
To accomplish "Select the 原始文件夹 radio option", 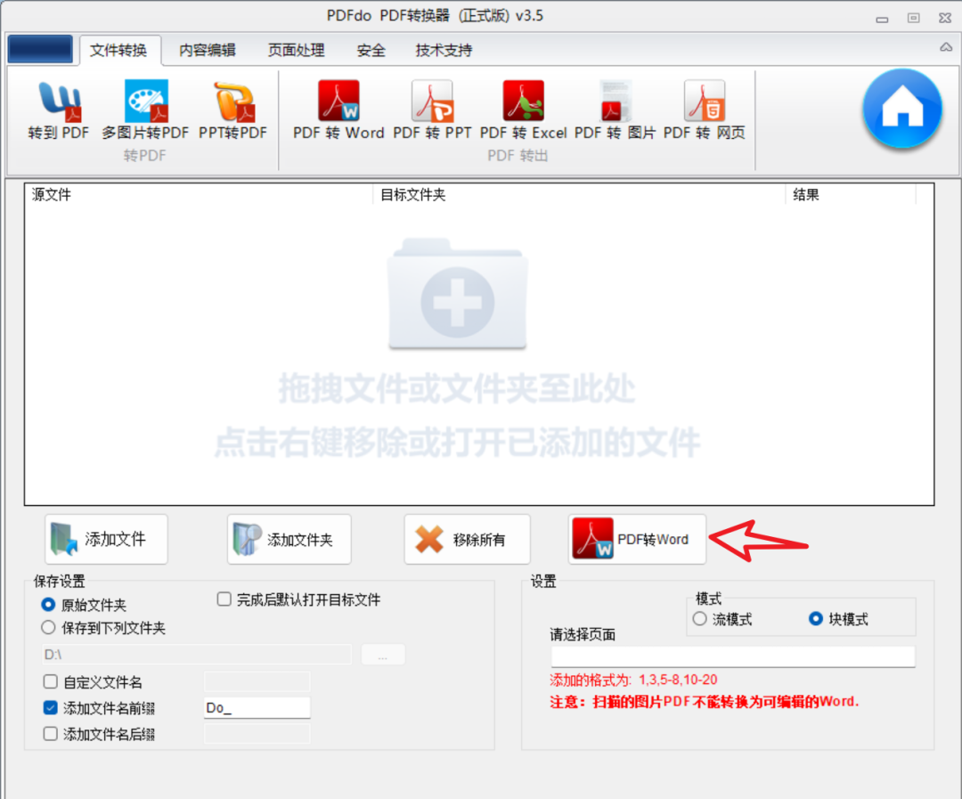I will click(48, 605).
